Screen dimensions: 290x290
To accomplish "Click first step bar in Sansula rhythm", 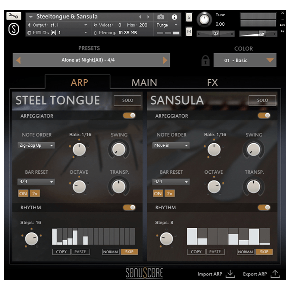I will pyautogui.click(x=192, y=236).
